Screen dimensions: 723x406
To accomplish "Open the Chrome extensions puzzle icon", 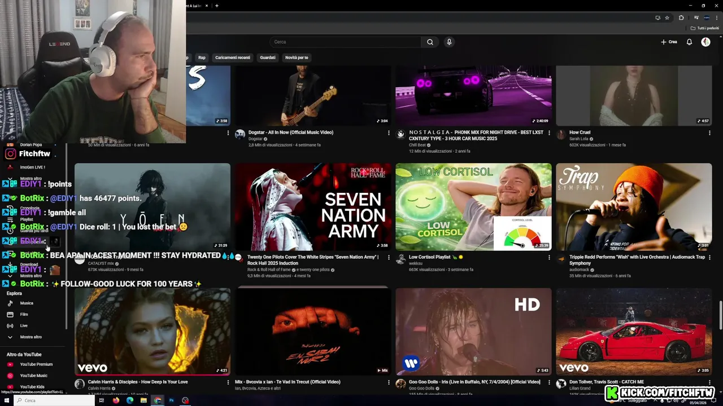I will pos(681,17).
